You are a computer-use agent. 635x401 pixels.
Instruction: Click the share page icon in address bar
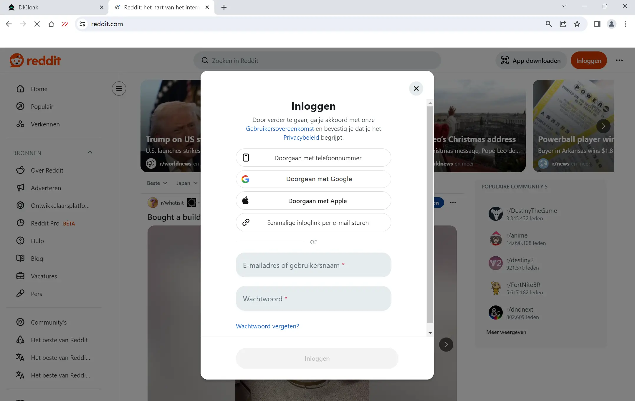563,24
